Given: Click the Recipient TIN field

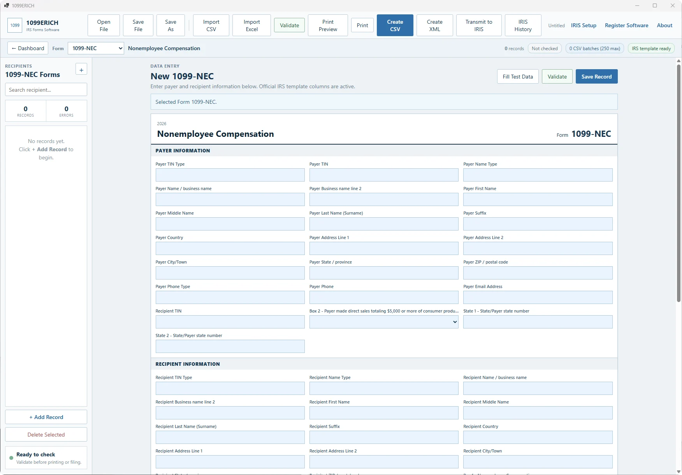Looking at the screenshot, I should tap(230, 322).
